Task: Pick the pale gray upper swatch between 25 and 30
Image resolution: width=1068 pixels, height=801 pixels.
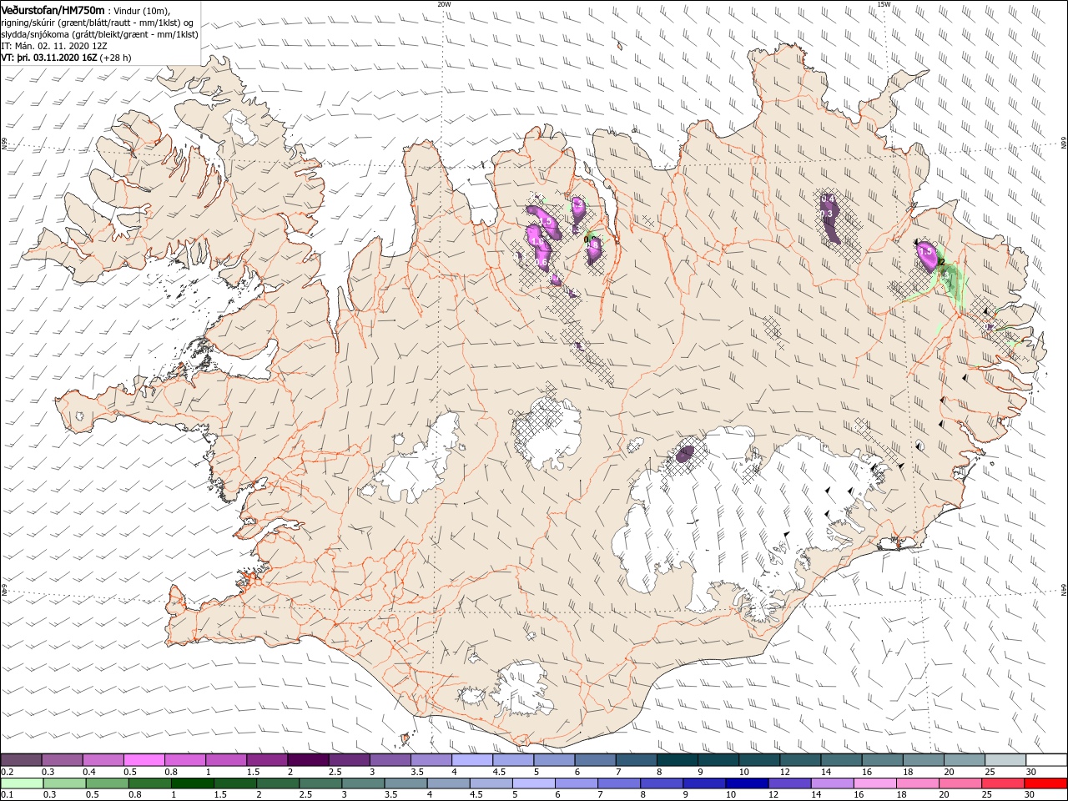Action: point(1005,760)
